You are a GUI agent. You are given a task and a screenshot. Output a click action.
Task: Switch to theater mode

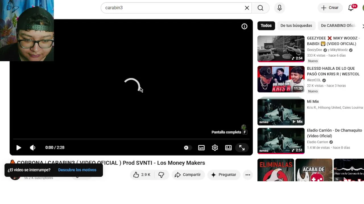click(x=228, y=148)
